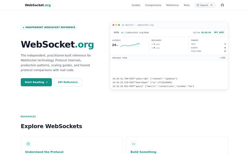Image resolution: width=249 pixels, height=155 pixels.
Task: Click the code brackets icon above Build Something
Action: 133,144
